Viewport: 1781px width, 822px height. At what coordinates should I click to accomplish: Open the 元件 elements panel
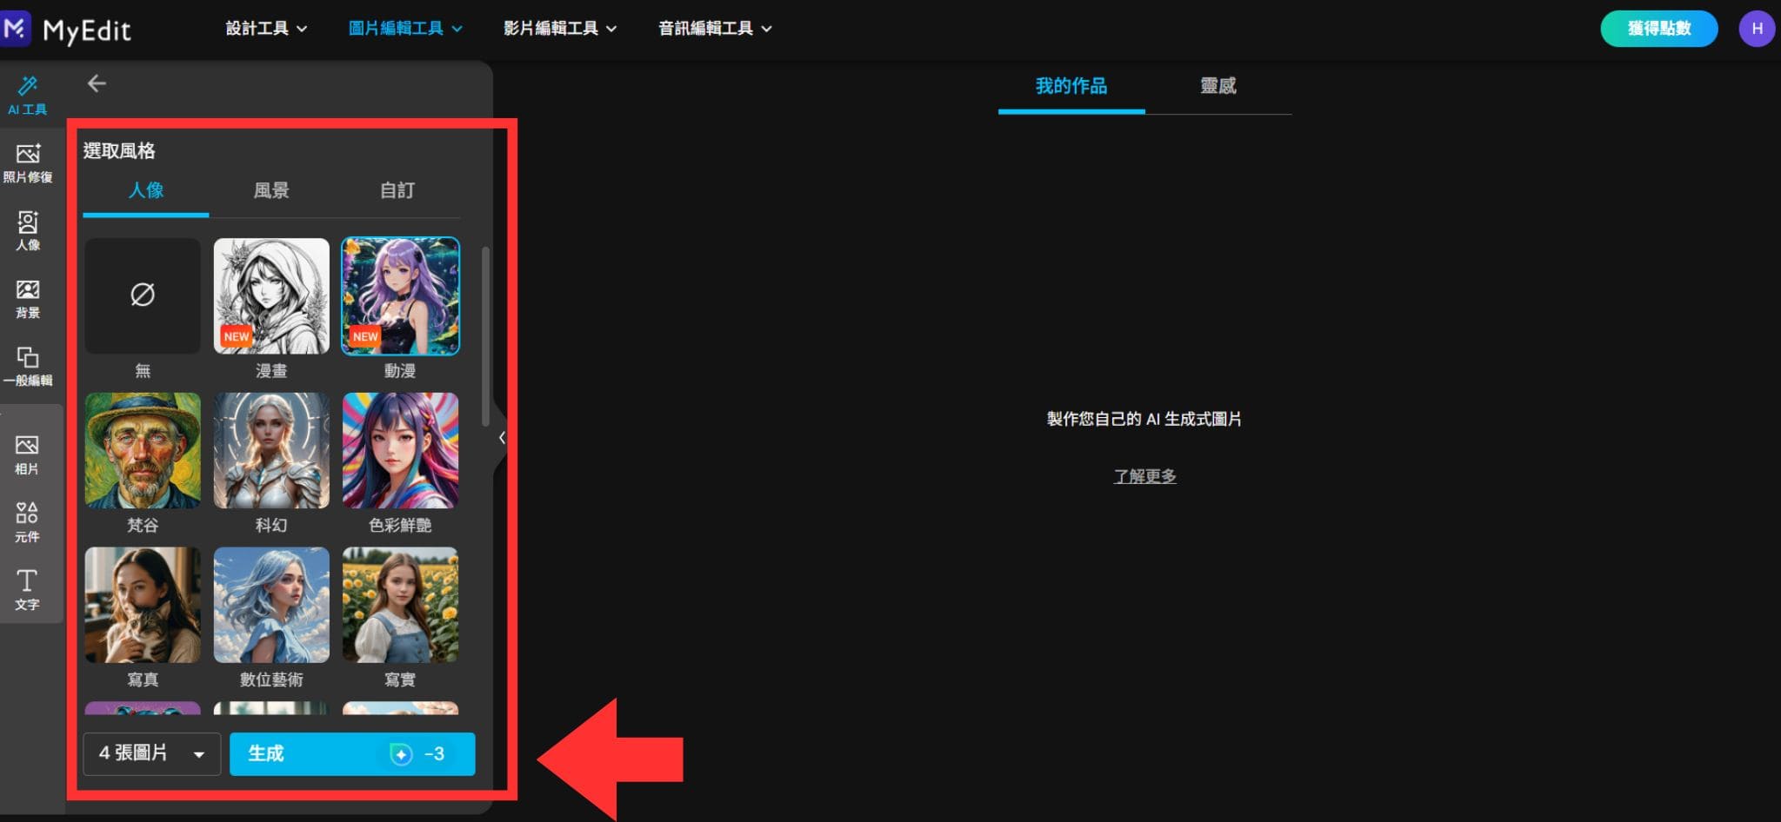pyautogui.click(x=27, y=522)
